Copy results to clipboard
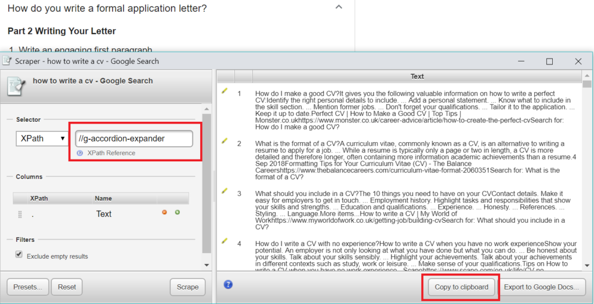The image size is (594, 304). (x=461, y=287)
